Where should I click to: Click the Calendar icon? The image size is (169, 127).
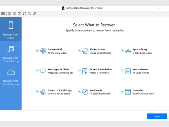[x=128, y=92]
